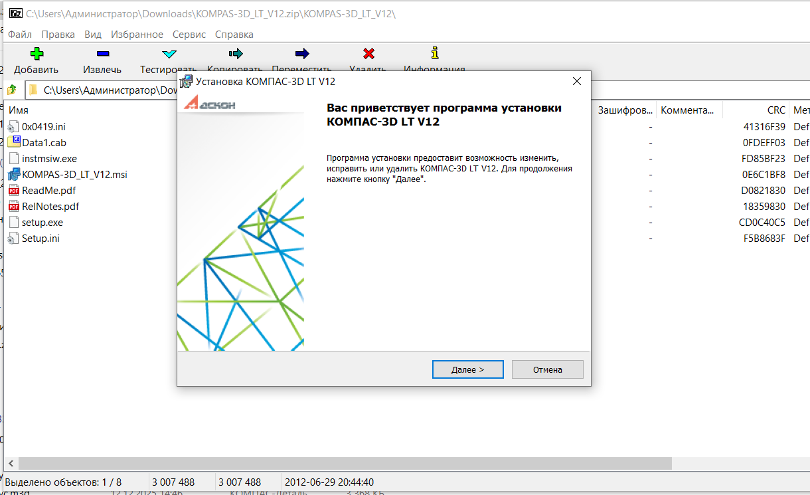The image size is (810, 495).
Task: Open the Правка menu
Action: [x=58, y=34]
